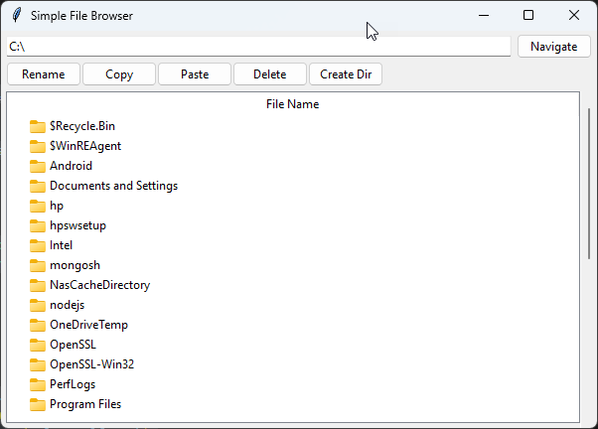
Task: Click the "PerfLogs" folder name
Action: click(73, 384)
